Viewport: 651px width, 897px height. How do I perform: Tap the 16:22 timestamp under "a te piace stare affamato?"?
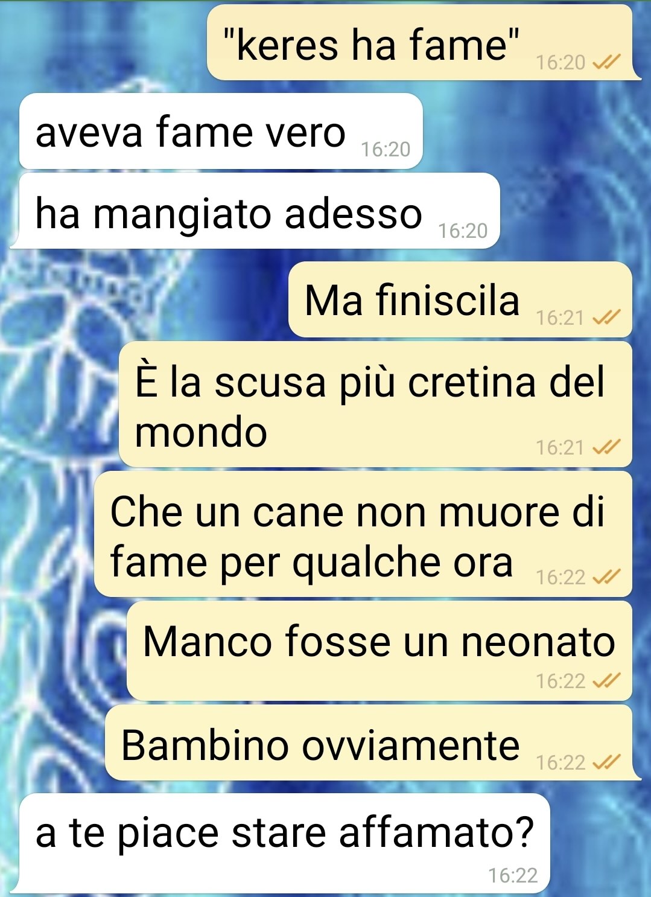[x=513, y=875]
